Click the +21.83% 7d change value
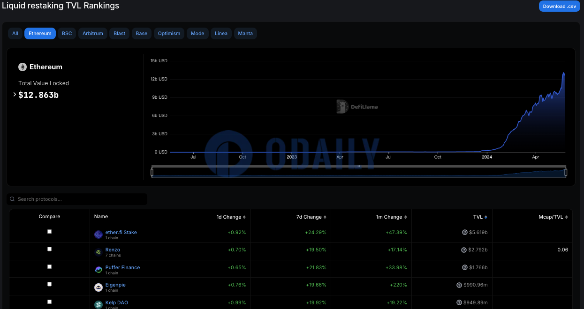 (316, 268)
